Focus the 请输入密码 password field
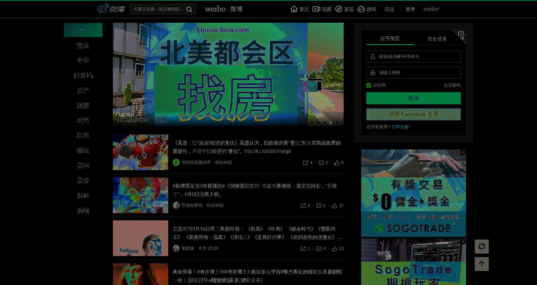 pos(414,73)
